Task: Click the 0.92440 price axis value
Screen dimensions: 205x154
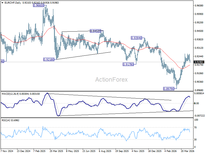Action: click(199, 56)
